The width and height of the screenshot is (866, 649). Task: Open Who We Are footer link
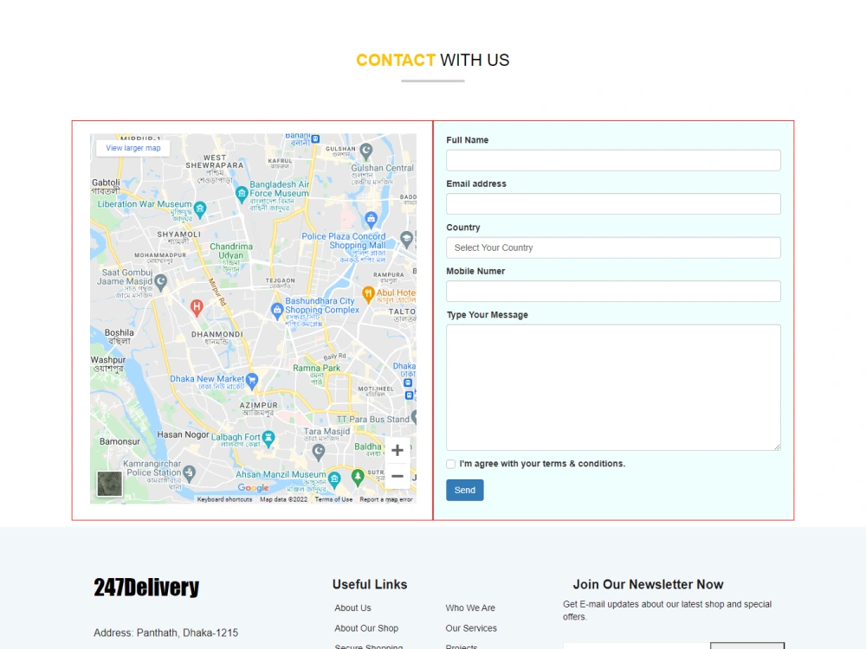(470, 607)
